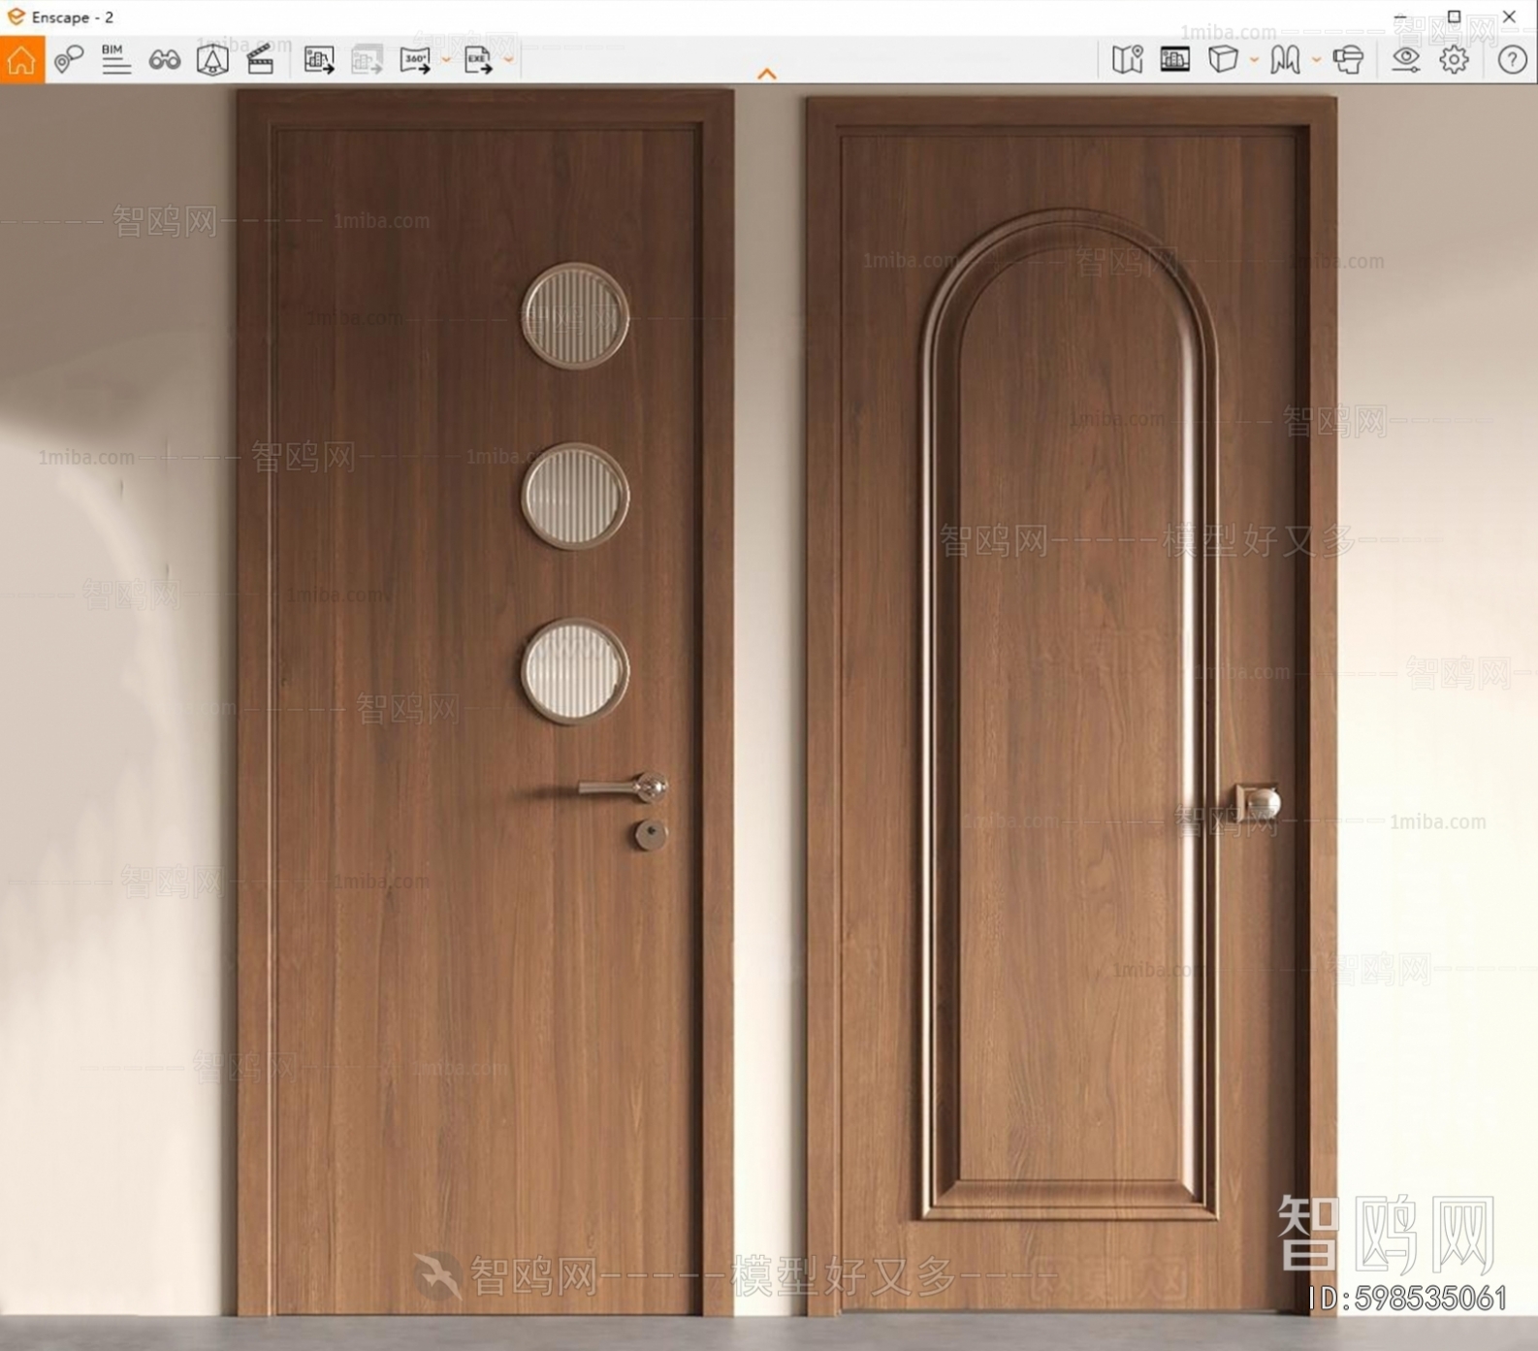Click the Batch Rendering export icon

(x=367, y=60)
